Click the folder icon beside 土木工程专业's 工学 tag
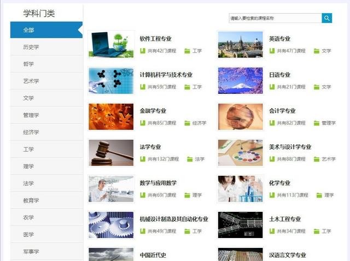 tap(317, 232)
